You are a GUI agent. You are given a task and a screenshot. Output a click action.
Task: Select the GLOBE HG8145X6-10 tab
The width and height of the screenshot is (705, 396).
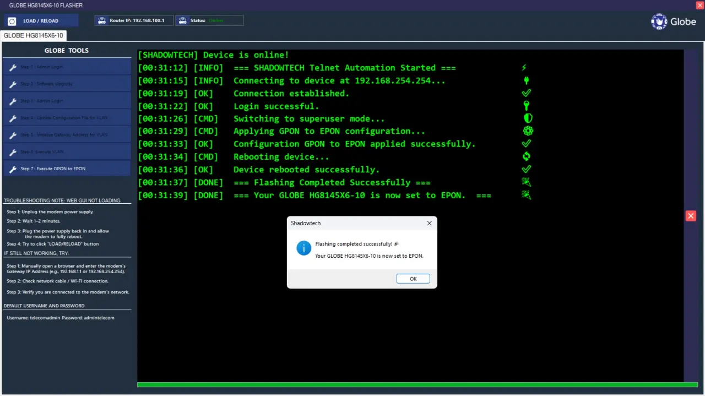tap(34, 35)
